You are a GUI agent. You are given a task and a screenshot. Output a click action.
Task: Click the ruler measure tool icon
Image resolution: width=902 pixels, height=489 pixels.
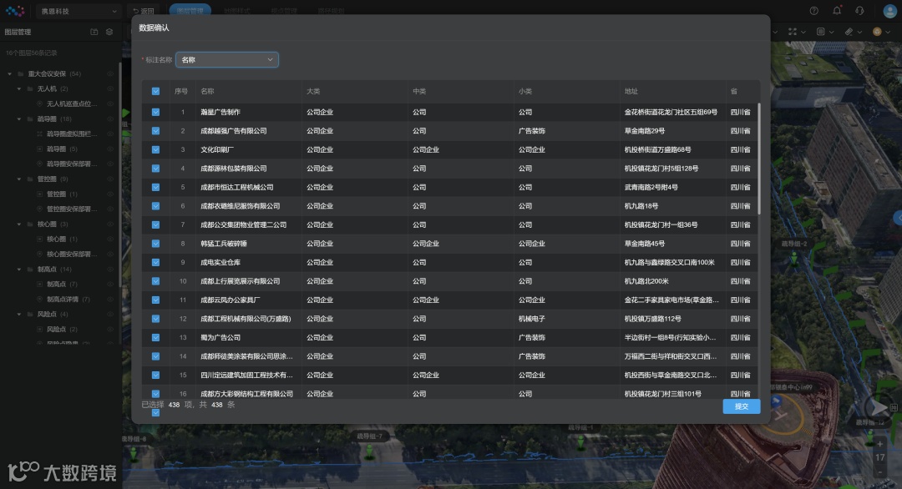(x=849, y=33)
